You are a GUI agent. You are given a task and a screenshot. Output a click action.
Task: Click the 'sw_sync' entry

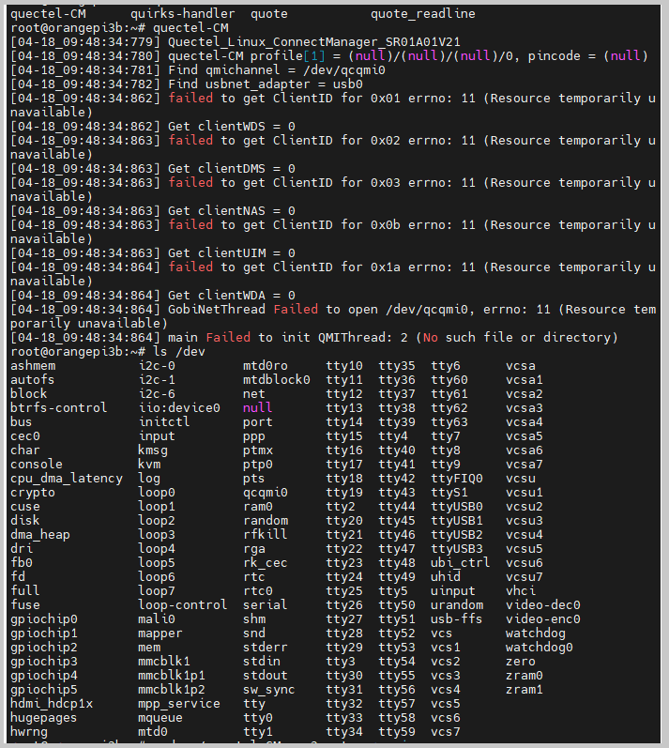coord(269,690)
